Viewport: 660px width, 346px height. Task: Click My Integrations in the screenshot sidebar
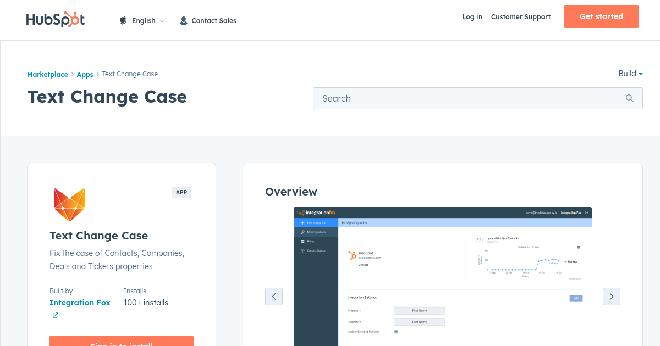click(316, 232)
